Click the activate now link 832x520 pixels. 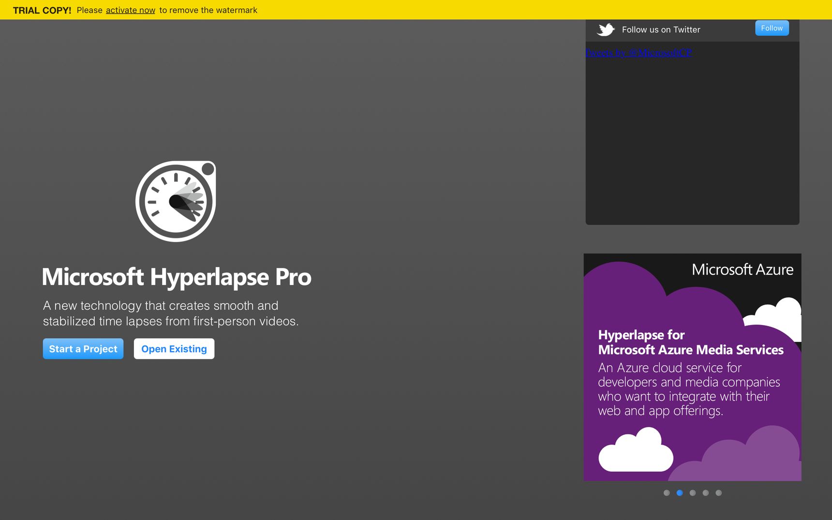click(x=131, y=10)
